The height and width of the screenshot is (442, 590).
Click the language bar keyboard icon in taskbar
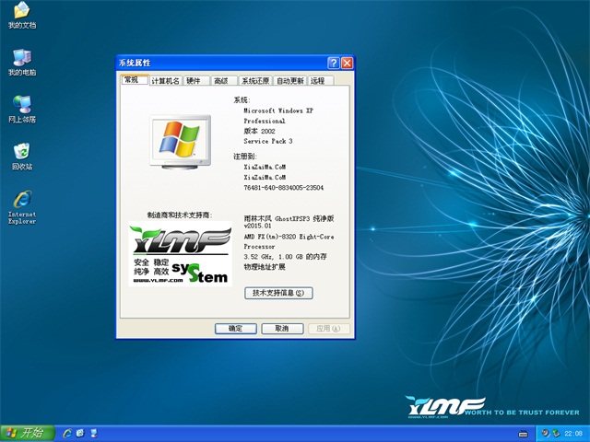524,432
